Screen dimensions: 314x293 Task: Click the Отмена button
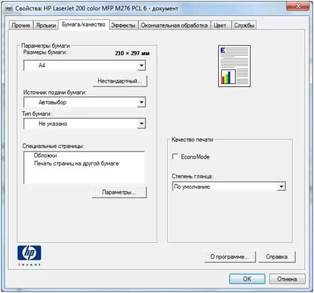pyautogui.click(x=287, y=279)
